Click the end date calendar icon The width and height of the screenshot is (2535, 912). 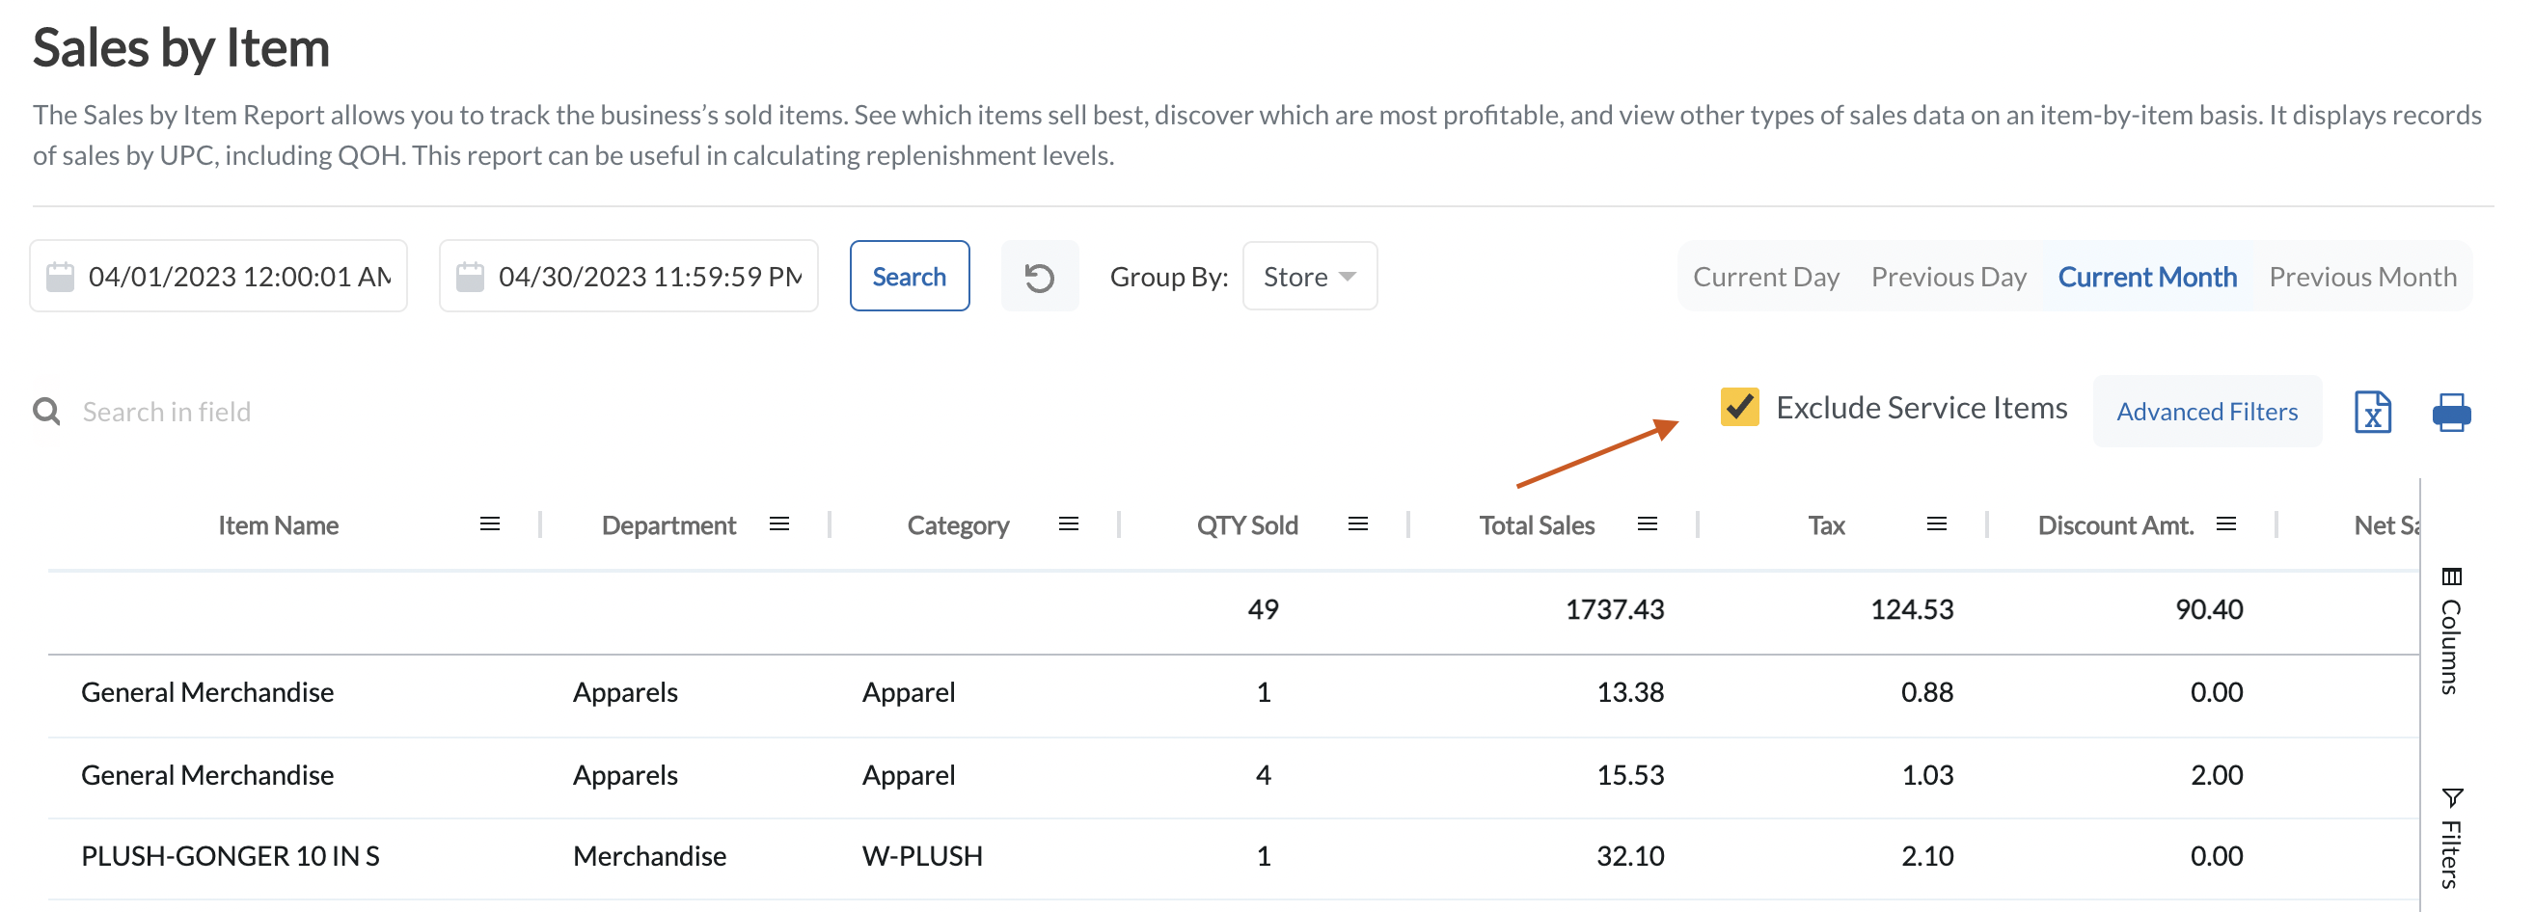pos(470,278)
